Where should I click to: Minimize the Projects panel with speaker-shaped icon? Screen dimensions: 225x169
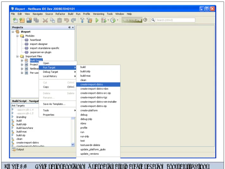(69, 27)
